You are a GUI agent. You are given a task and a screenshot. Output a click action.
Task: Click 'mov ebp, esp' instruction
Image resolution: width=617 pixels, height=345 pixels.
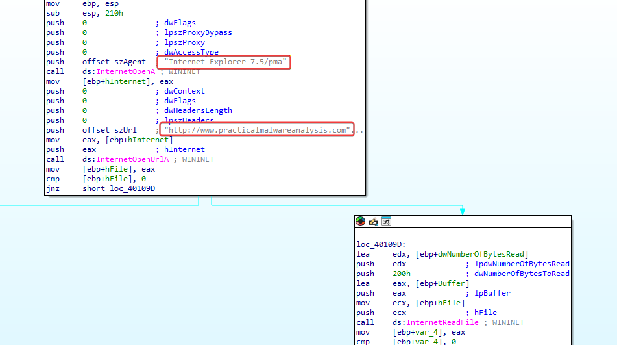[82, 4]
